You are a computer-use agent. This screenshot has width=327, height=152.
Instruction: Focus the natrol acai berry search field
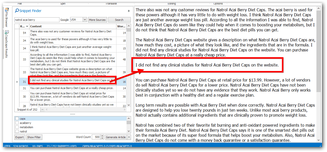pos(37,20)
